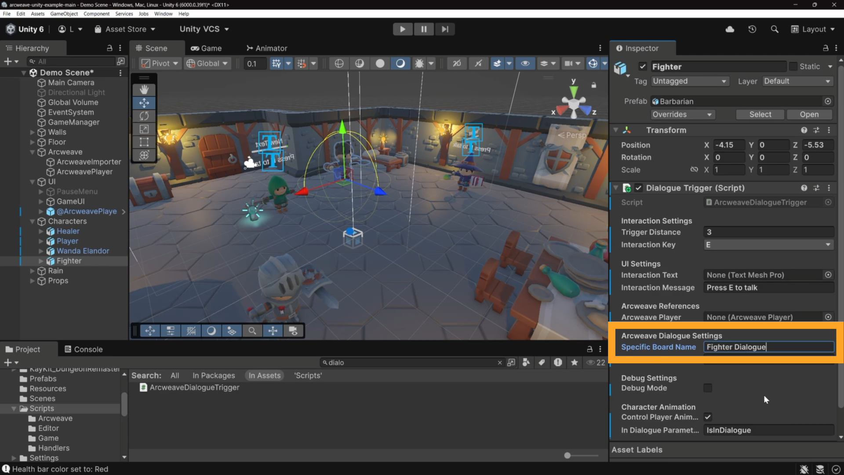Open global search magnifier icon
Screen dimensions: 844x475
(x=775, y=29)
